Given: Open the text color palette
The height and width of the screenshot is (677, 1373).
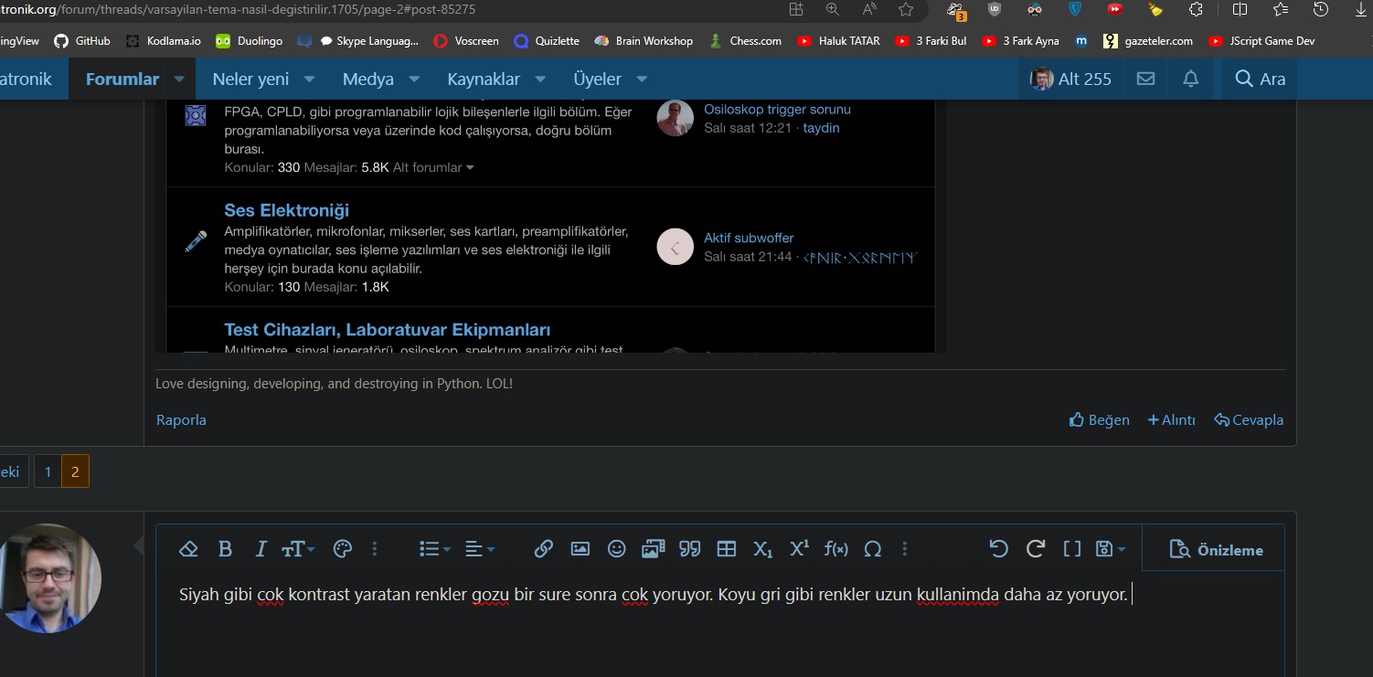Looking at the screenshot, I should point(343,549).
